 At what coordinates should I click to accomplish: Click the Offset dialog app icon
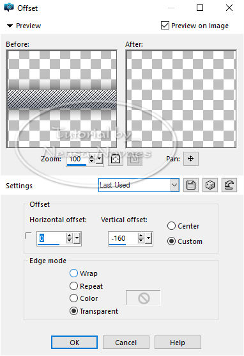click(x=9, y=8)
